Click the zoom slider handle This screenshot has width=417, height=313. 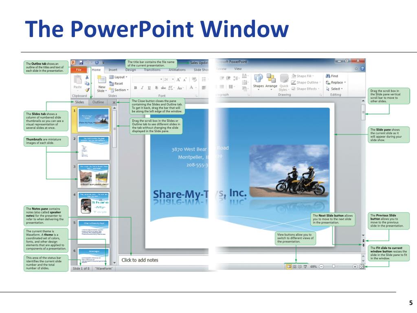tap(334, 267)
